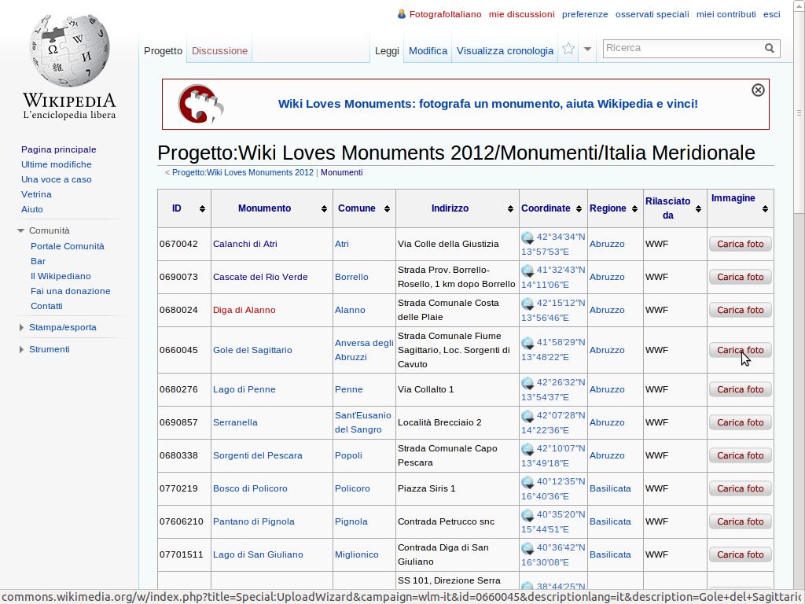This screenshot has width=805, height=604.
Task: Click Carica foto for Calanchi di Atri
Action: coord(741,244)
